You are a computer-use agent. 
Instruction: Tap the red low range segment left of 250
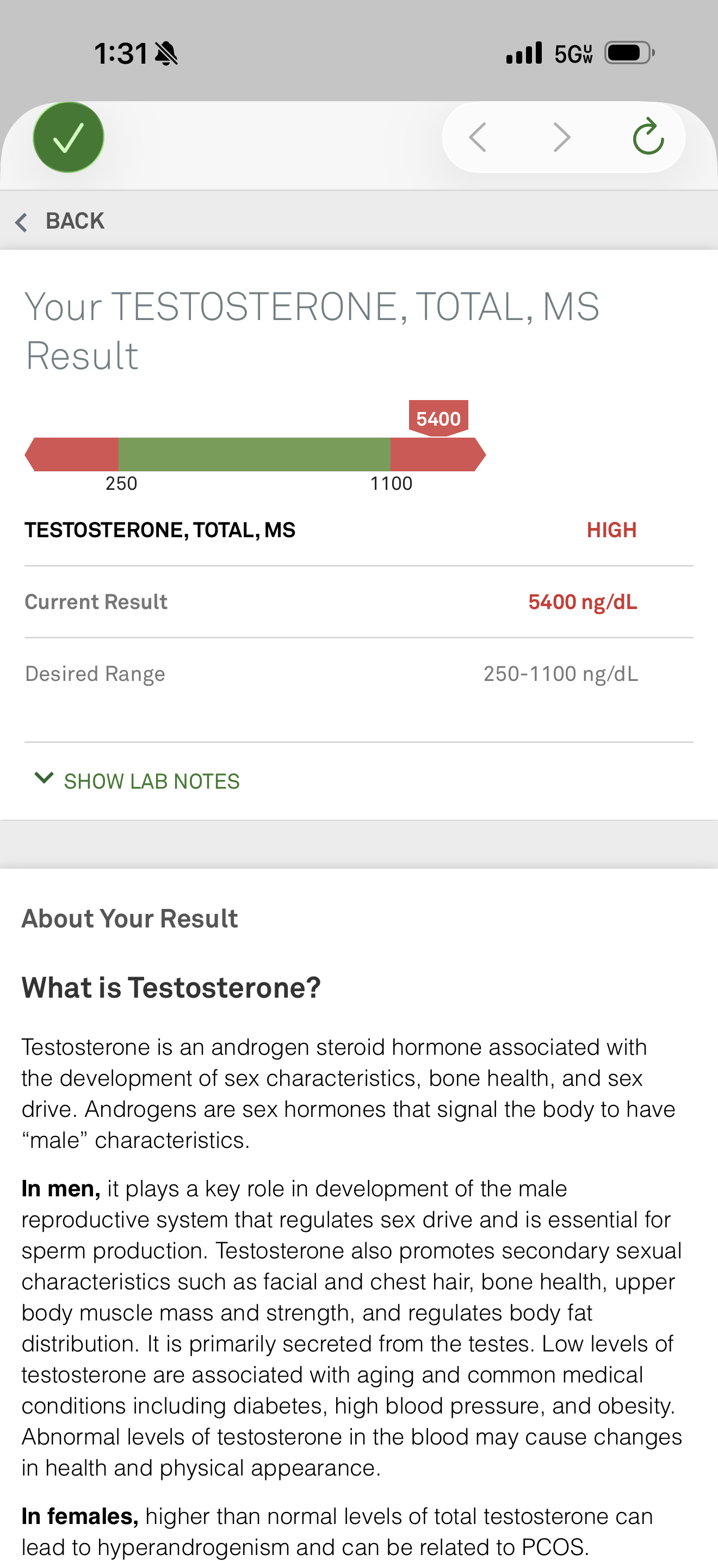(x=71, y=454)
